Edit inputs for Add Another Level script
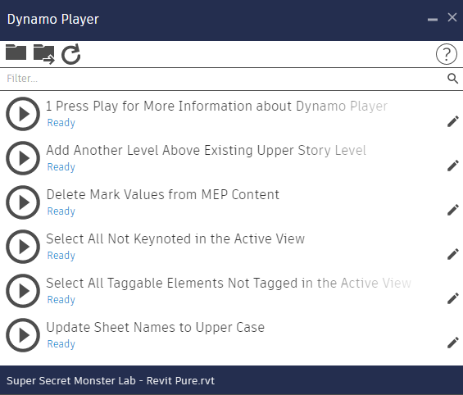The width and height of the screenshot is (463, 395). click(x=453, y=166)
